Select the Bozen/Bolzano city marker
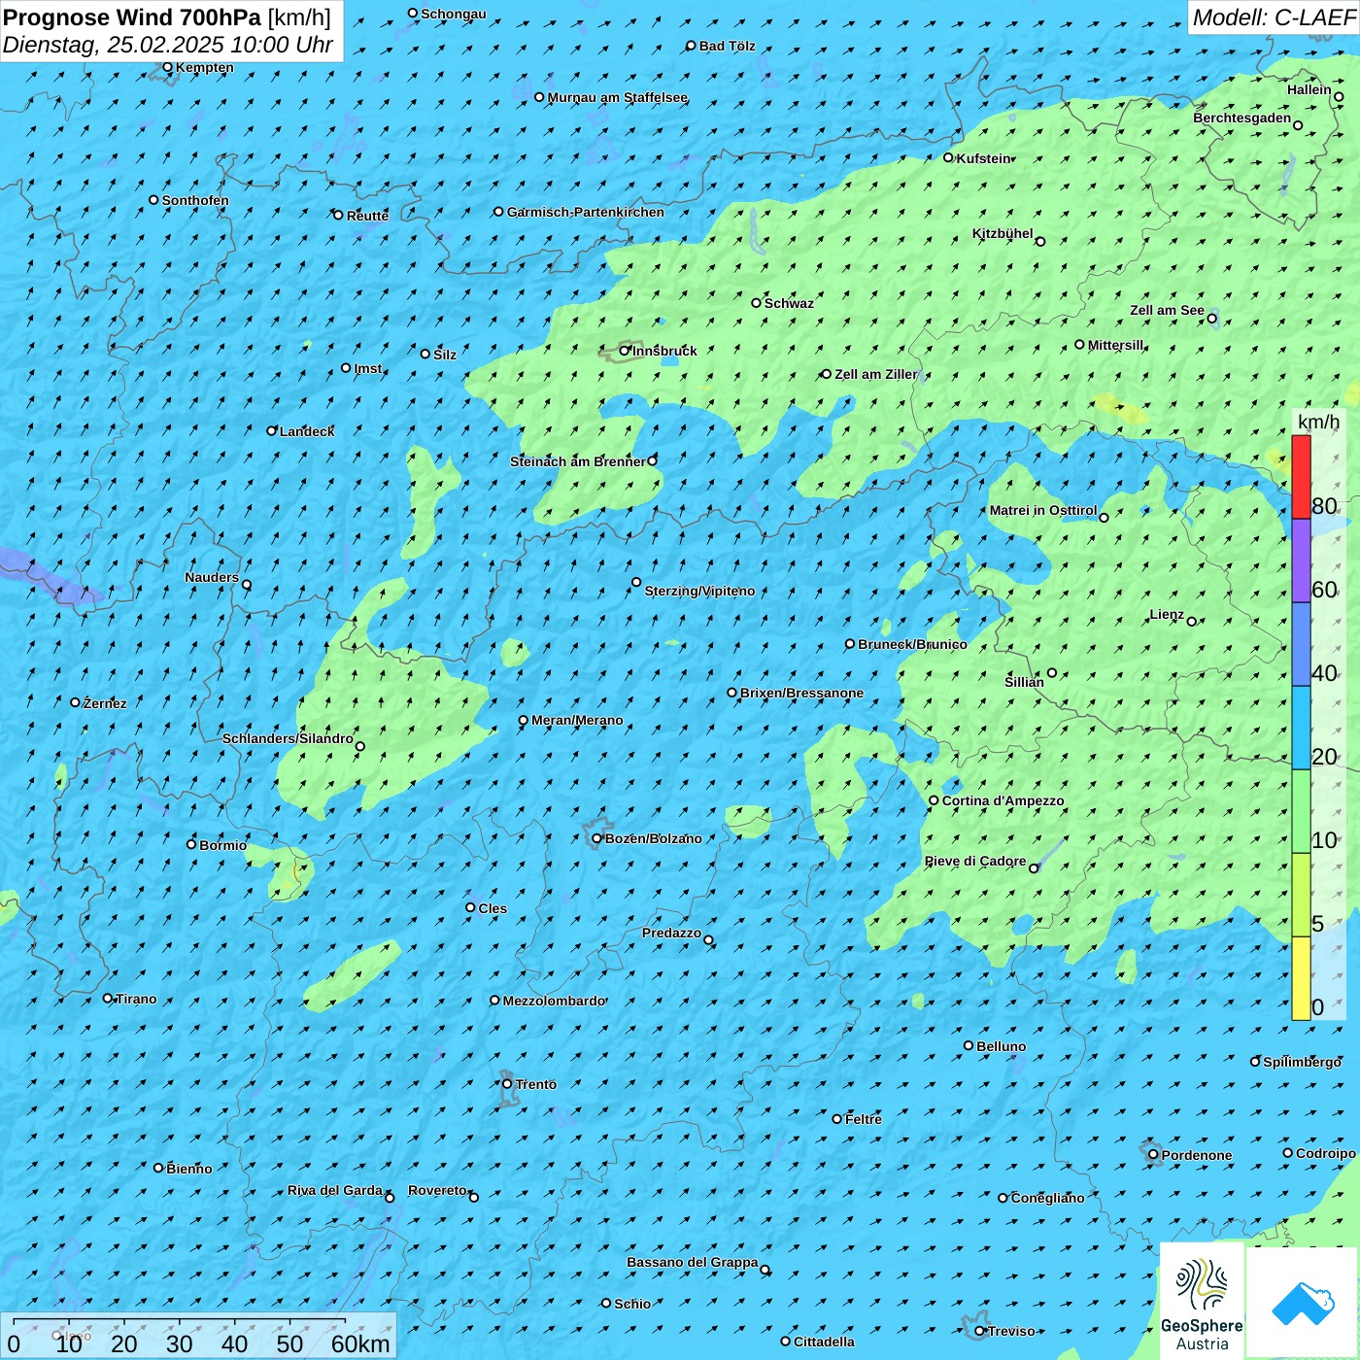This screenshot has width=1360, height=1360. pyautogui.click(x=597, y=838)
